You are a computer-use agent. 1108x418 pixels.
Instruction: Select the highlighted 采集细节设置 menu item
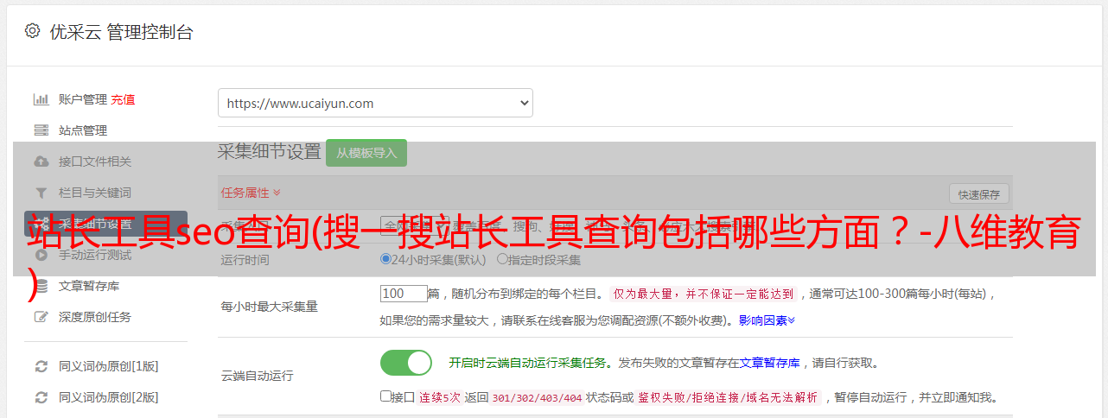pyautogui.click(x=105, y=224)
